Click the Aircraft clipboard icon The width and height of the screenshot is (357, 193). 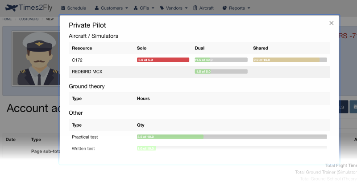tap(195, 8)
